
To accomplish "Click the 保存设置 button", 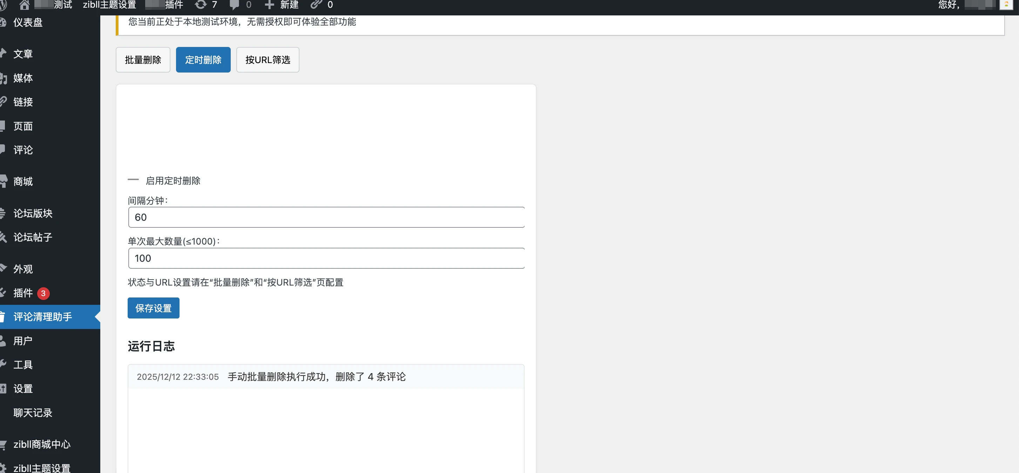I will pyautogui.click(x=153, y=308).
